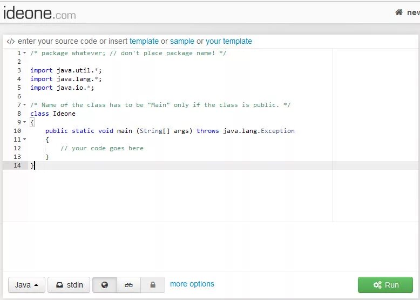
Task: Open the template link
Action: (144, 41)
